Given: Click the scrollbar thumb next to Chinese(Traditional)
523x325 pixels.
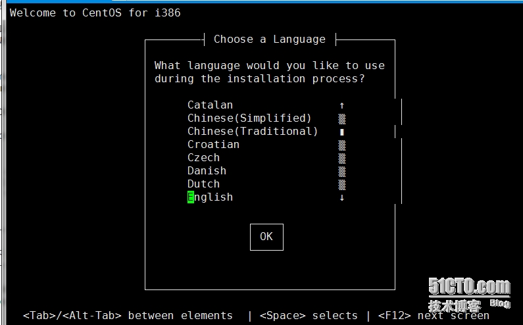Looking at the screenshot, I should [342, 132].
